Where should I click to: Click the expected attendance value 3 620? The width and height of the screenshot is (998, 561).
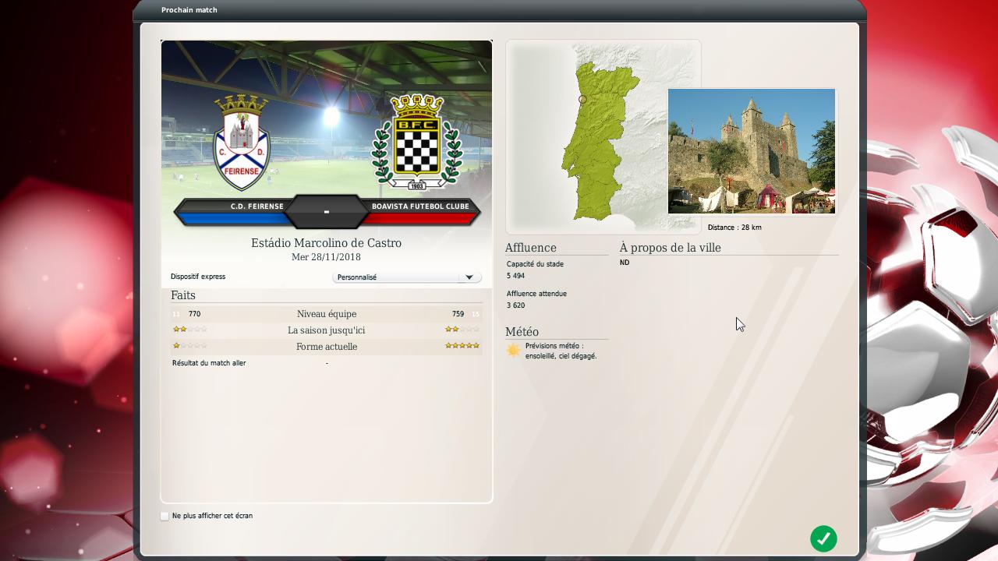pos(515,305)
